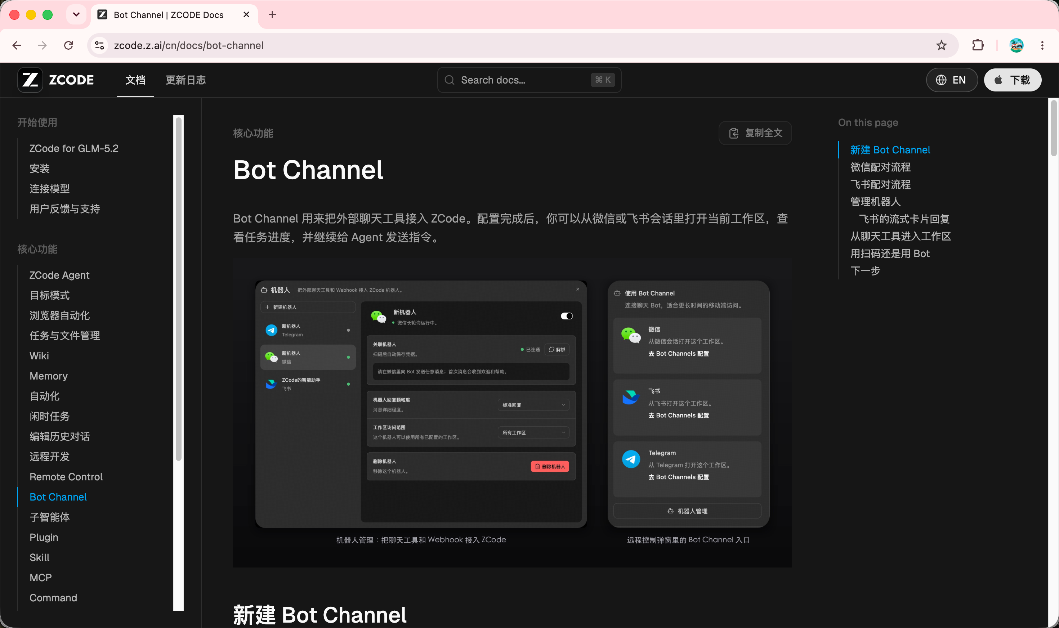Viewport: 1059px width, 628px height.
Task: Jump to 管理机器人 section
Action: 875,202
